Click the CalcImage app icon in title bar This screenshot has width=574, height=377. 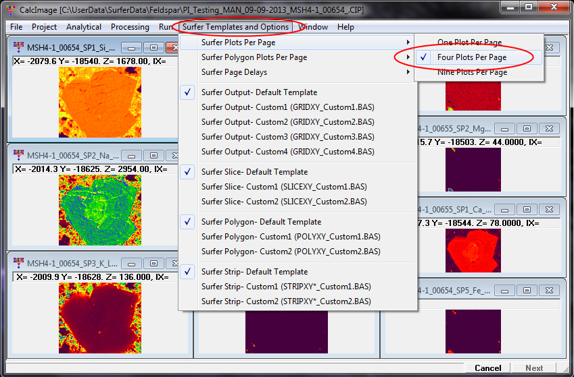coord(9,7)
